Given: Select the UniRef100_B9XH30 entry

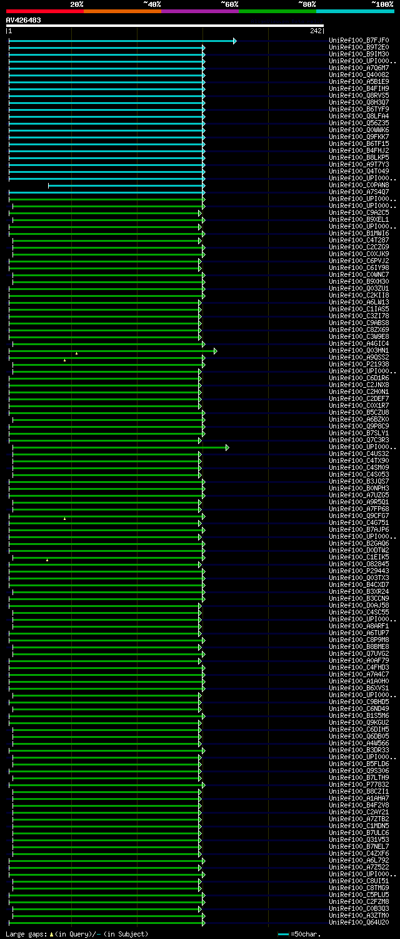Looking at the screenshot, I should point(359,282).
